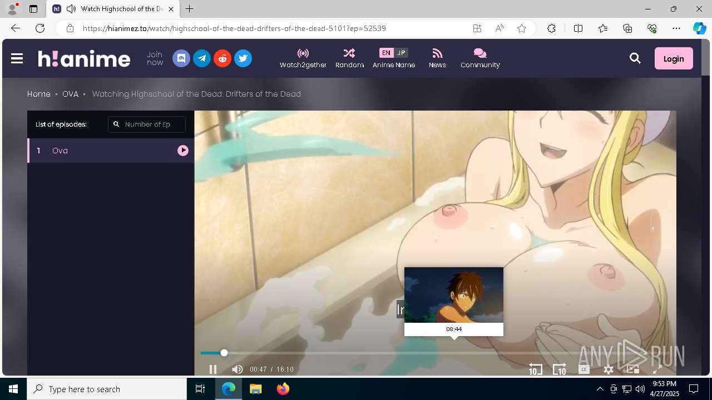Open Browser essentials in Edge

coord(652,28)
